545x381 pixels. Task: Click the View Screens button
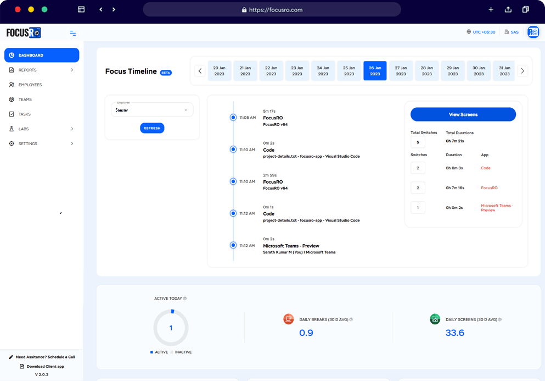tap(463, 114)
